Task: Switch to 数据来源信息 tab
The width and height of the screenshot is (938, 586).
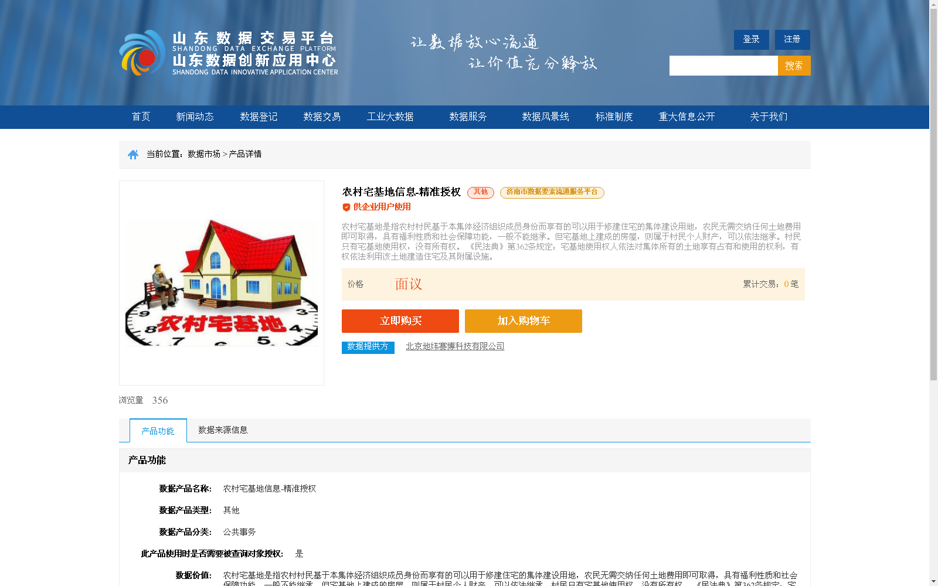Action: pos(223,430)
